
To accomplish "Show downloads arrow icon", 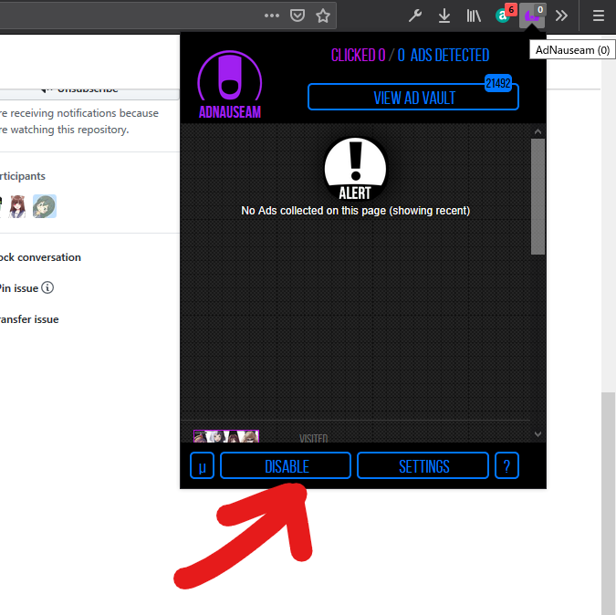I will click(x=444, y=16).
